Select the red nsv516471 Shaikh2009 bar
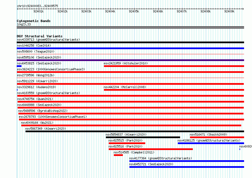 coord(217,137)
